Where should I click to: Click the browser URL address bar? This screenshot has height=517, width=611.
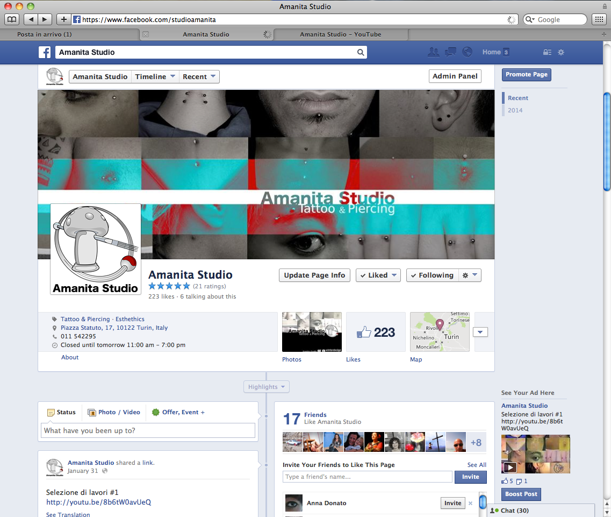tap(295, 19)
